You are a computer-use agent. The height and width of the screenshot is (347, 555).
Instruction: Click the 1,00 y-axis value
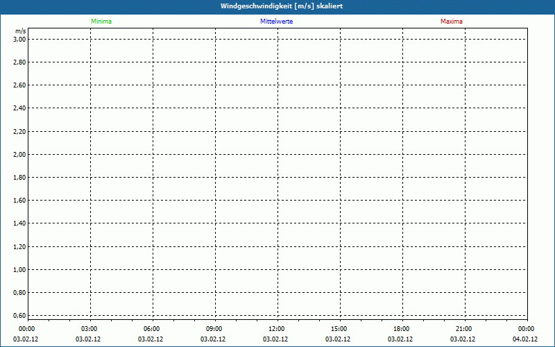[x=19, y=270]
